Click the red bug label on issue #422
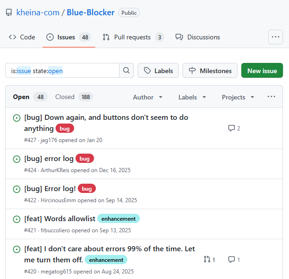The height and width of the screenshot is (279, 289). click(87, 188)
